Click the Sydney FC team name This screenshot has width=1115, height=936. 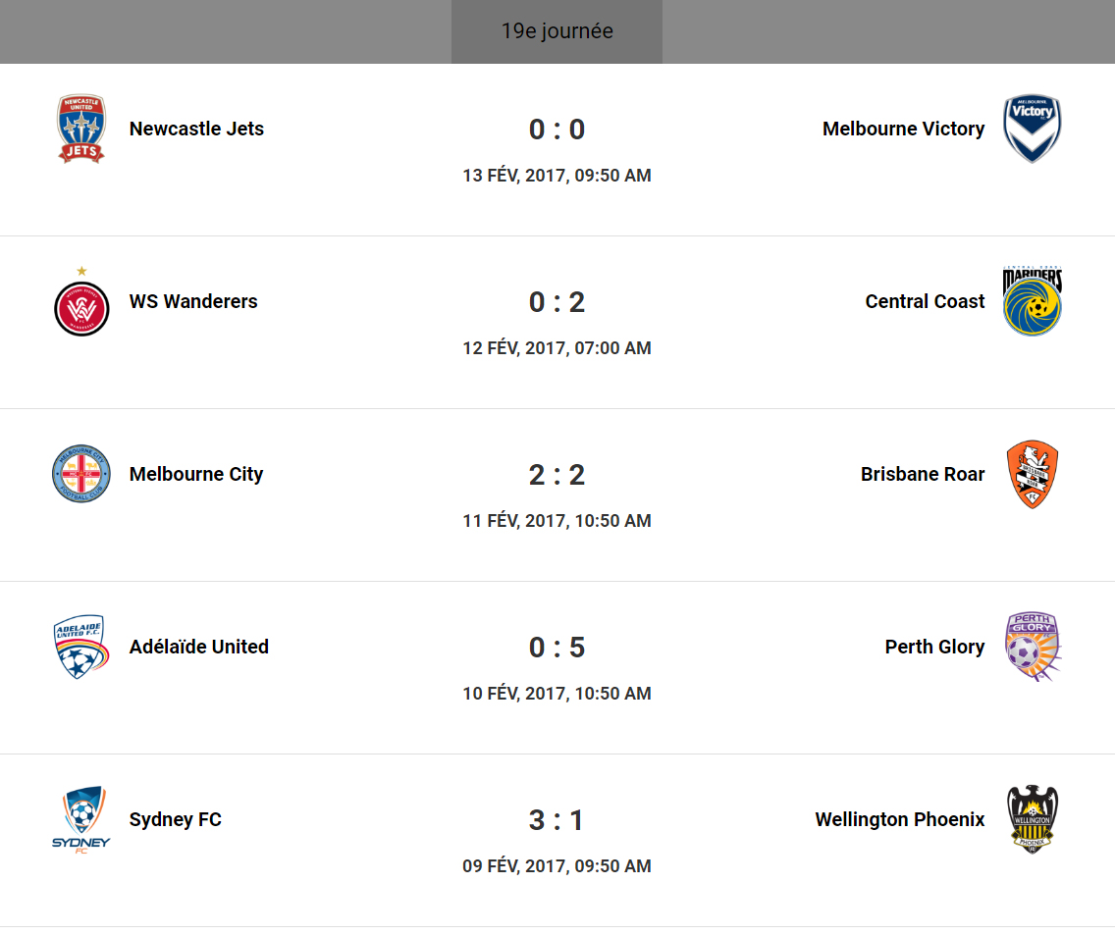click(176, 819)
